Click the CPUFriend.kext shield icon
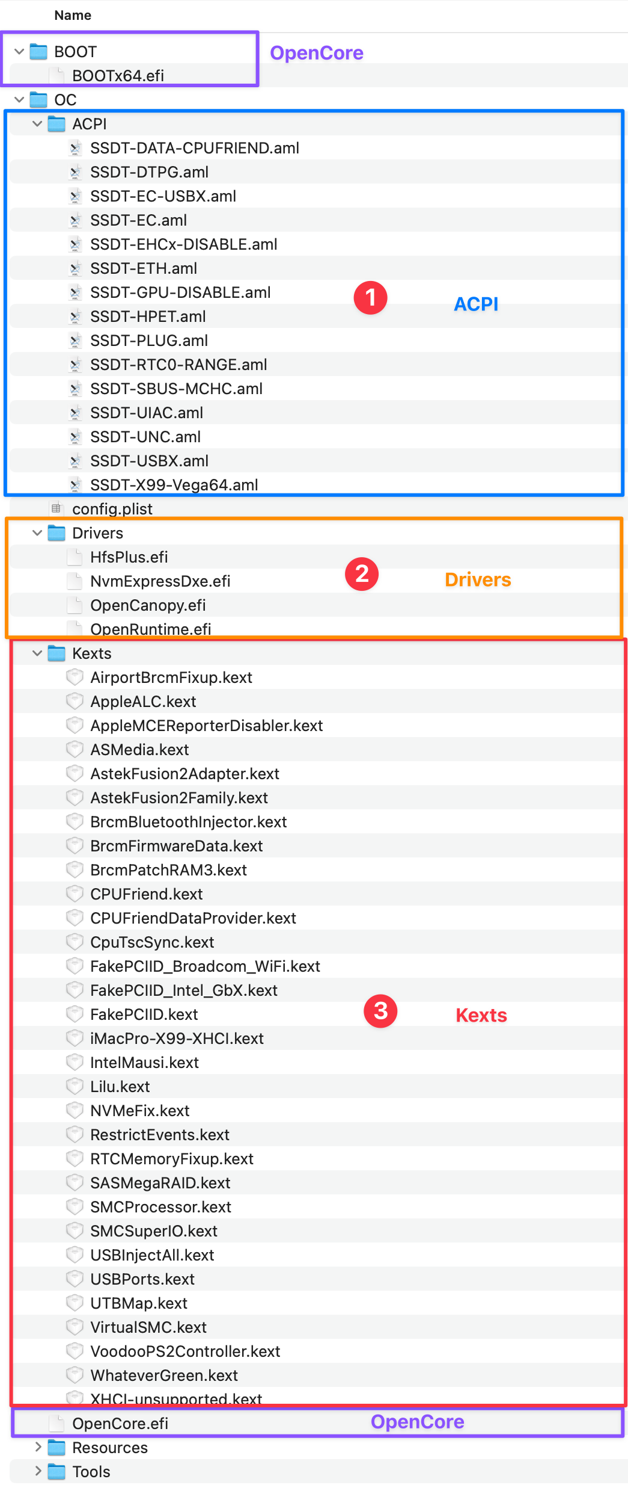The height and width of the screenshot is (1488, 628). tap(75, 894)
